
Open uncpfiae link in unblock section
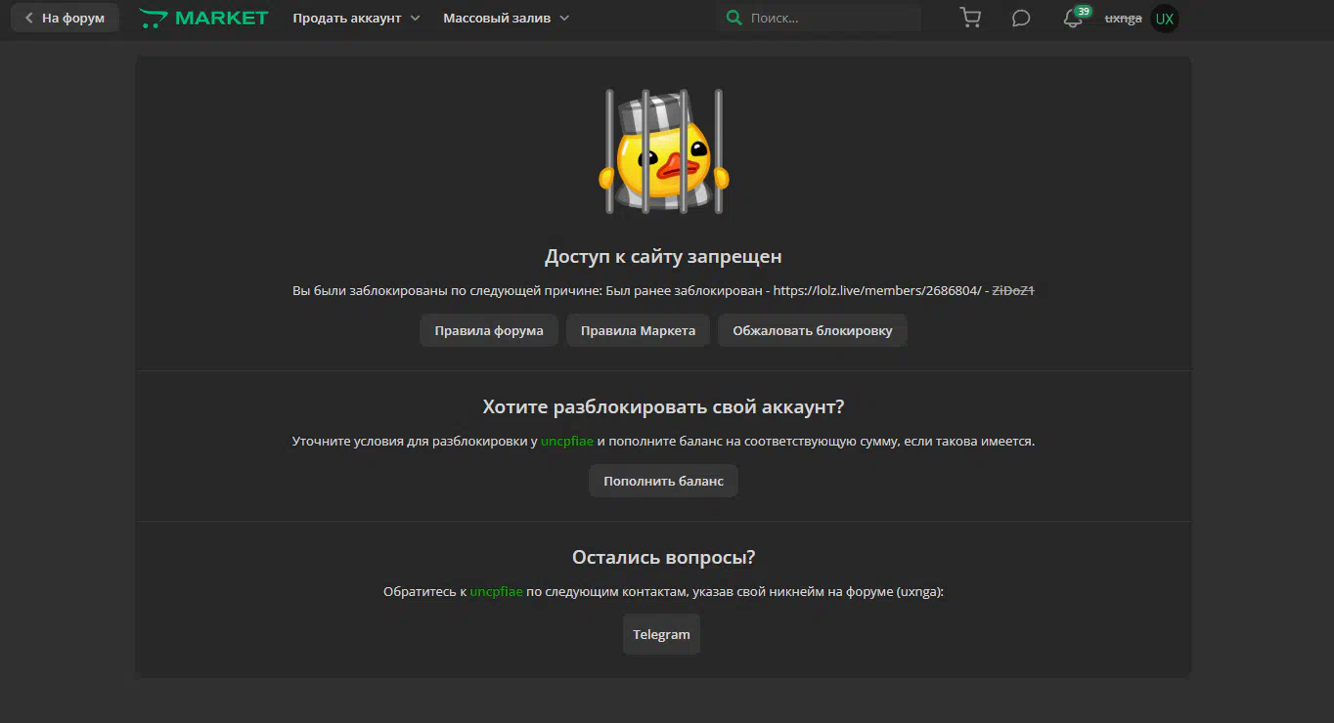tap(567, 441)
